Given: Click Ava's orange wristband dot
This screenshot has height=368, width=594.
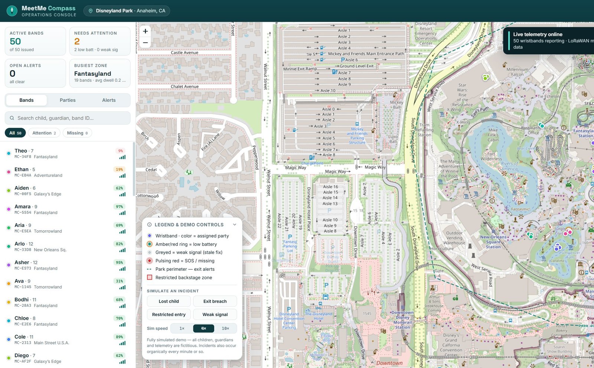Looking at the screenshot, I should point(9,284).
